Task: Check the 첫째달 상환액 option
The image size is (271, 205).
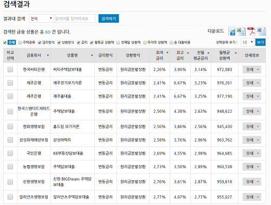Action: pos(118,42)
